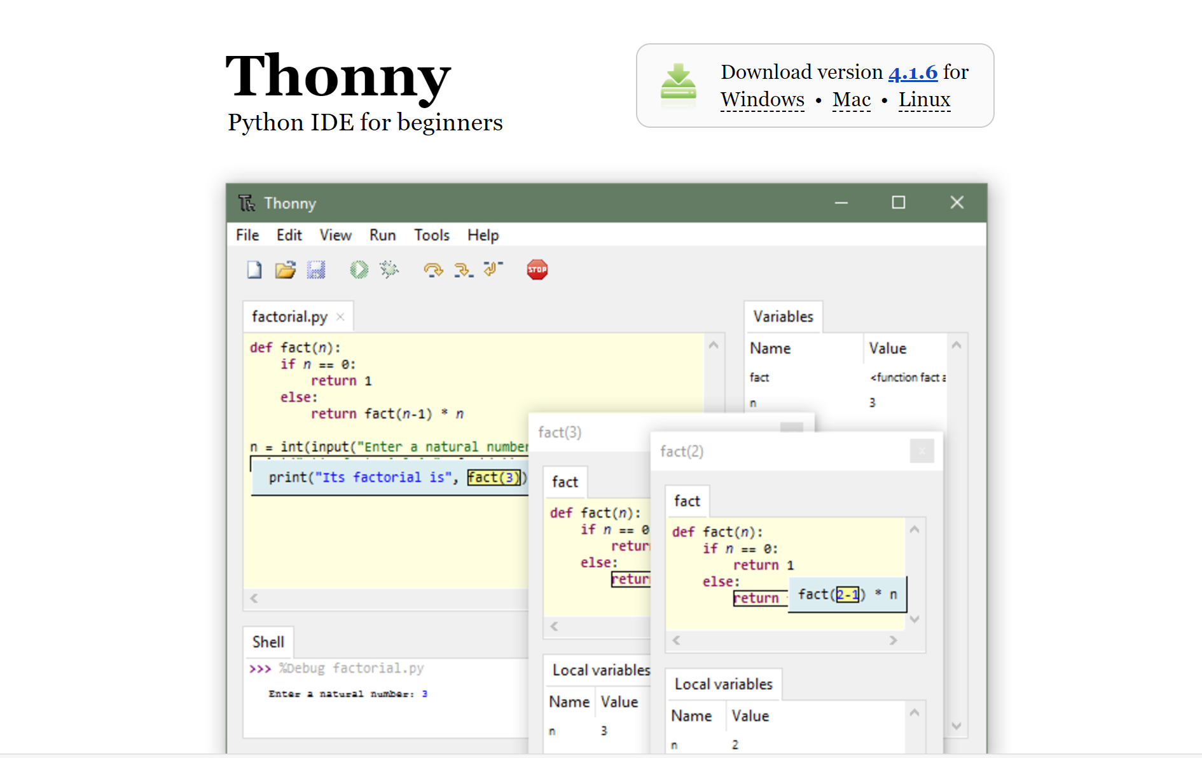1202x758 pixels.
Task: Click the Step over arrow icon
Action: tap(433, 270)
